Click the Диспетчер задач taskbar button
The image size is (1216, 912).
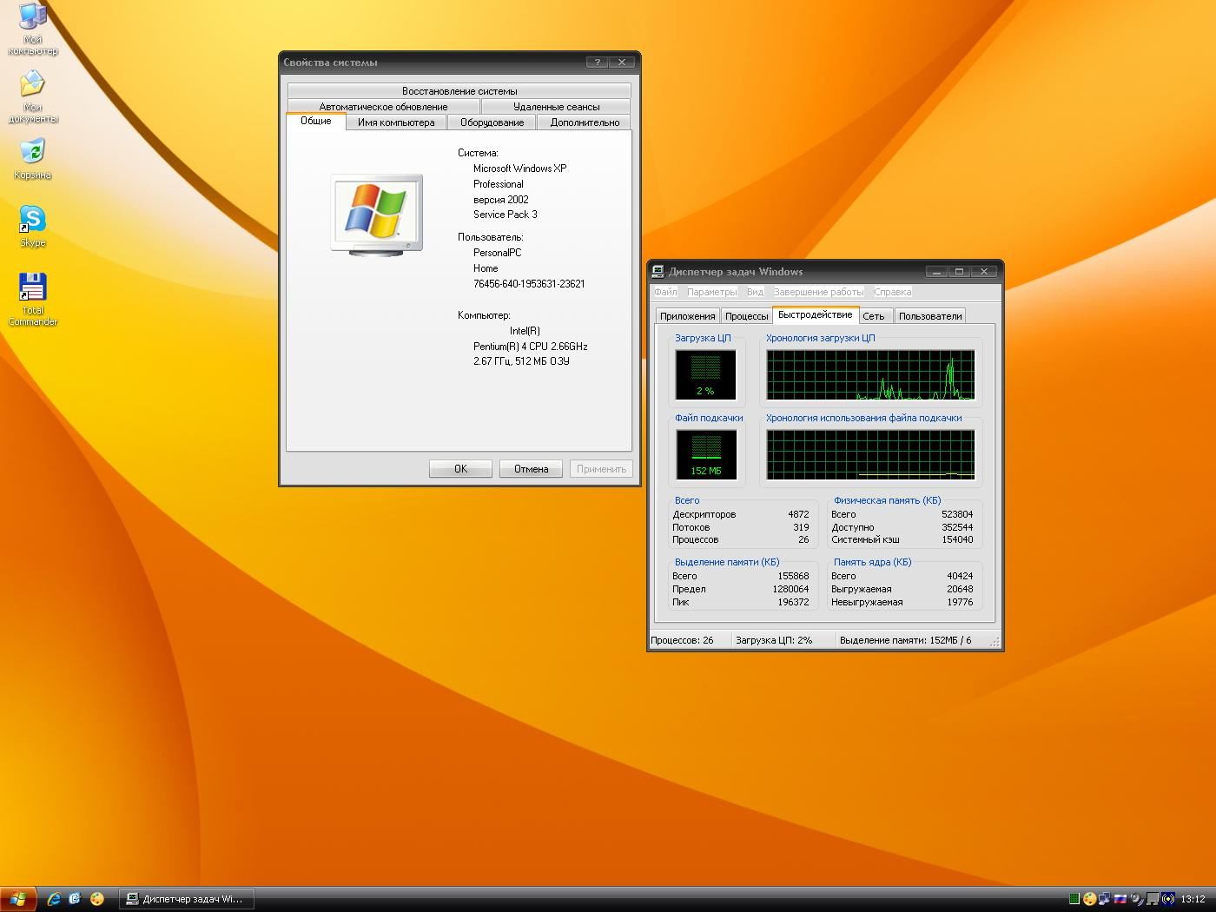click(x=185, y=899)
